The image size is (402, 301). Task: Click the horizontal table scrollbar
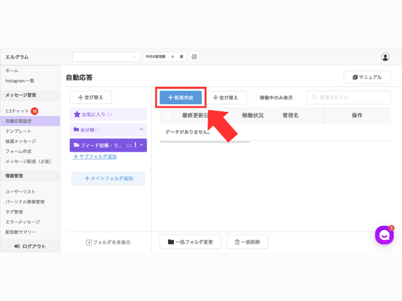(x=205, y=142)
